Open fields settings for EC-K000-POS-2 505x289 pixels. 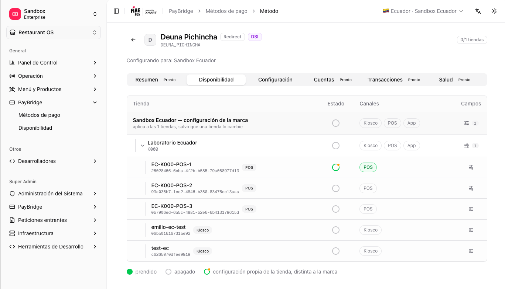pyautogui.click(x=471, y=188)
